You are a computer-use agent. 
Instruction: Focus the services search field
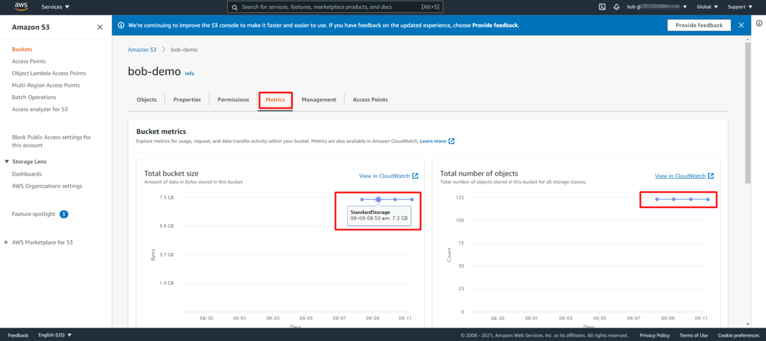click(x=335, y=7)
